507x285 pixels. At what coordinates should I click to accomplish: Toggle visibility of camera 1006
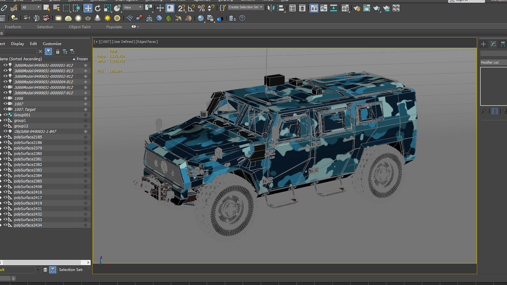[x=5, y=98]
